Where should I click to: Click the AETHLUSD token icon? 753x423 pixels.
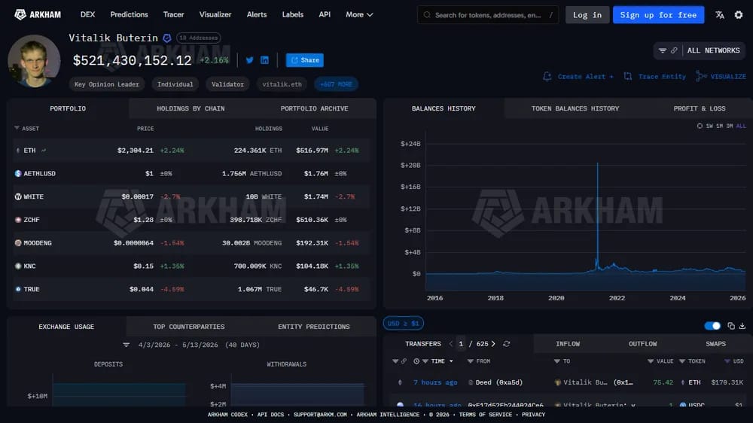[18, 173]
